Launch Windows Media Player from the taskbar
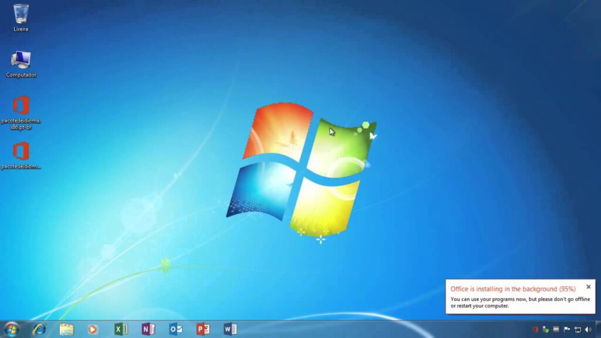601x338 pixels. point(92,329)
